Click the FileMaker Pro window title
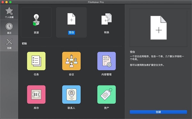This screenshot has height=119, width=192. coord(96,2)
